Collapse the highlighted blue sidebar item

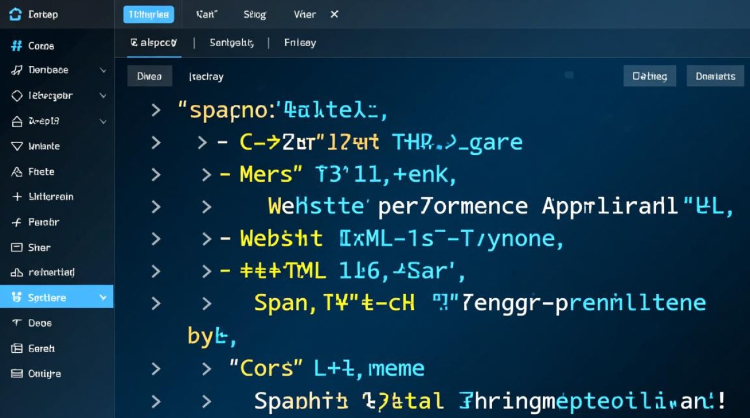click(x=103, y=298)
